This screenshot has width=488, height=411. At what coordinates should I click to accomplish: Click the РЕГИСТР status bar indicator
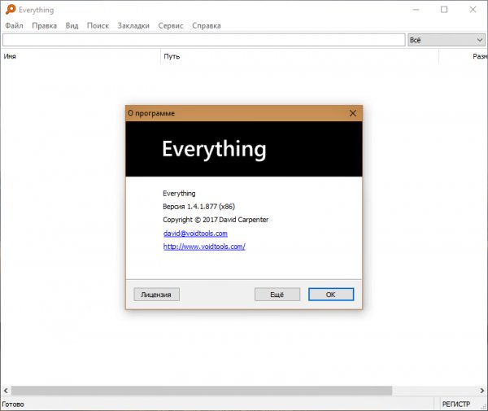[456, 404]
